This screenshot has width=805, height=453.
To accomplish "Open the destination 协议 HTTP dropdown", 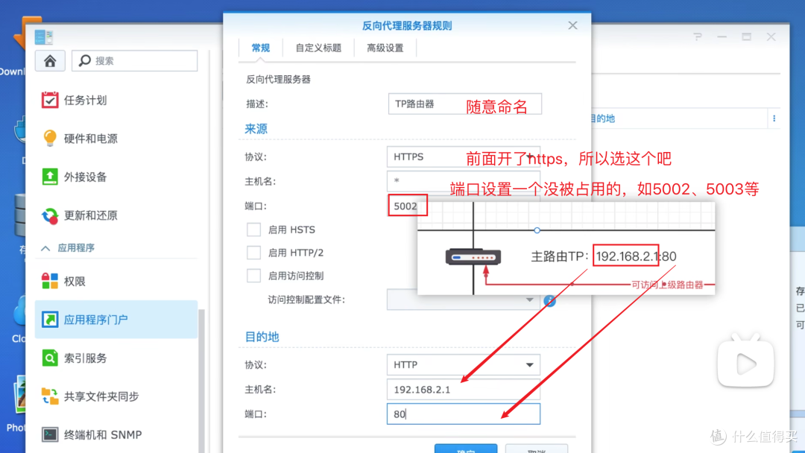I will click(463, 365).
